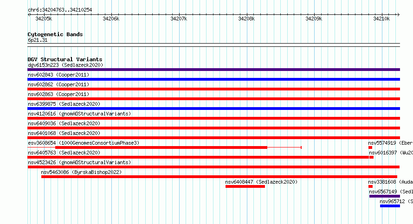The image size is (413, 224).
Task: Click the 34207k ruler tick label
Action: pyautogui.click(x=179, y=19)
